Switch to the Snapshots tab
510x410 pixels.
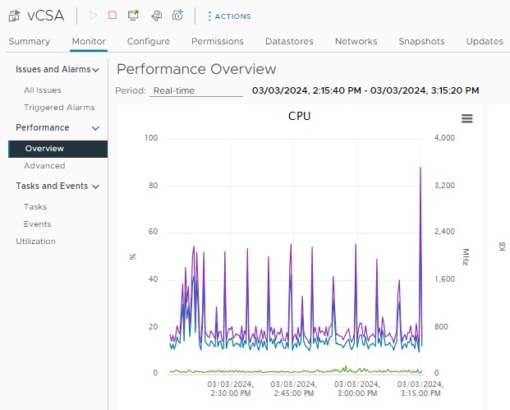421,41
